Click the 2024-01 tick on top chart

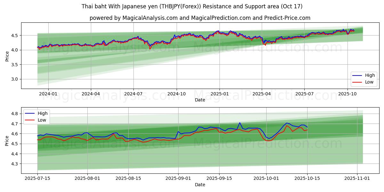pos(48,94)
